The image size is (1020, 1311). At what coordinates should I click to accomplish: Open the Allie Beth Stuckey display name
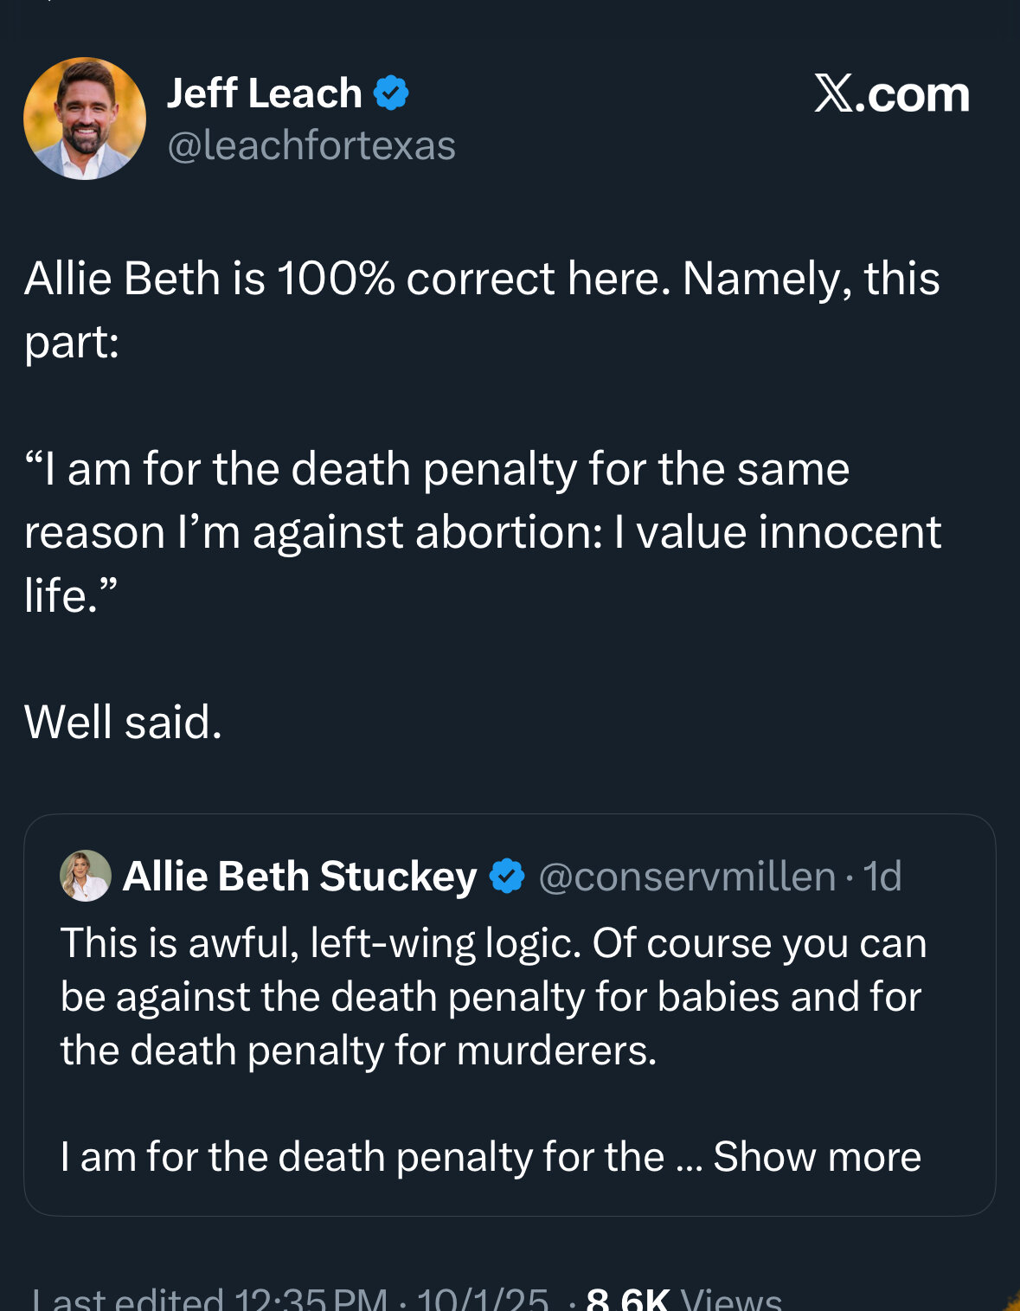[x=299, y=876]
